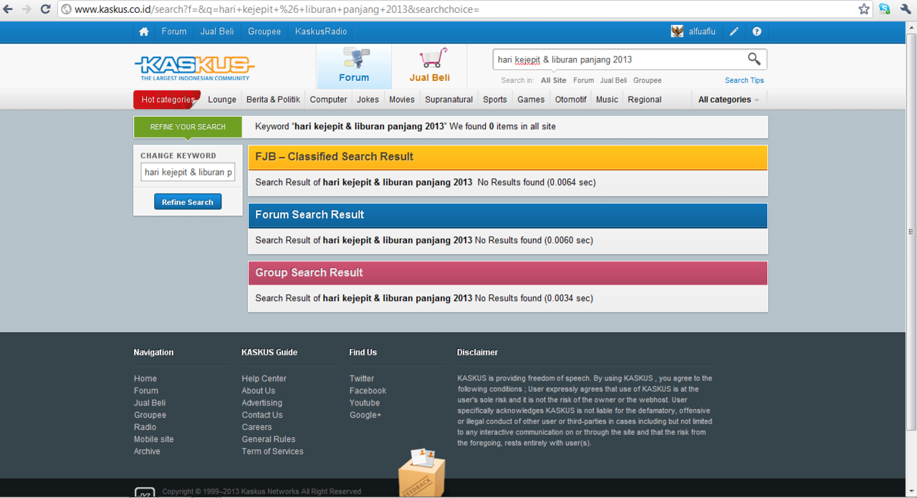917x498 pixels.
Task: Select Groupee under Search in
Action: coord(648,80)
